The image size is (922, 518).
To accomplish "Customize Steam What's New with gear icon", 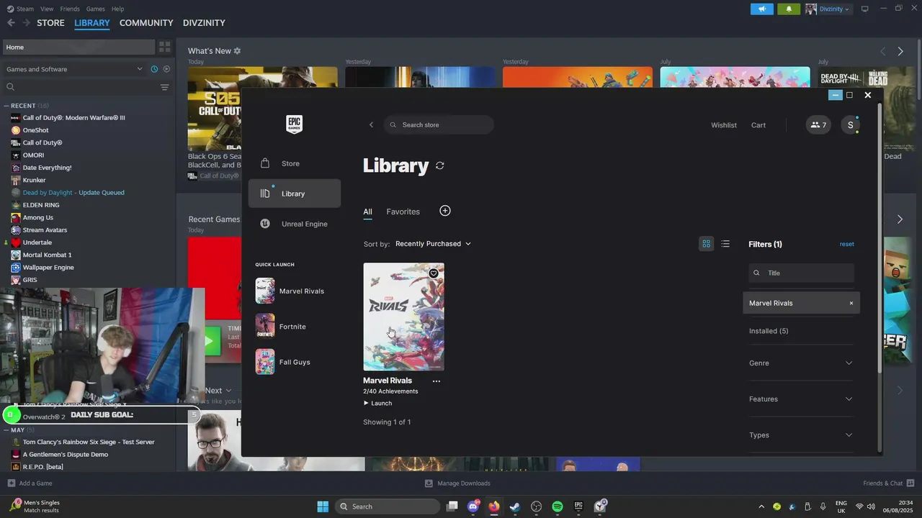I will click(237, 51).
